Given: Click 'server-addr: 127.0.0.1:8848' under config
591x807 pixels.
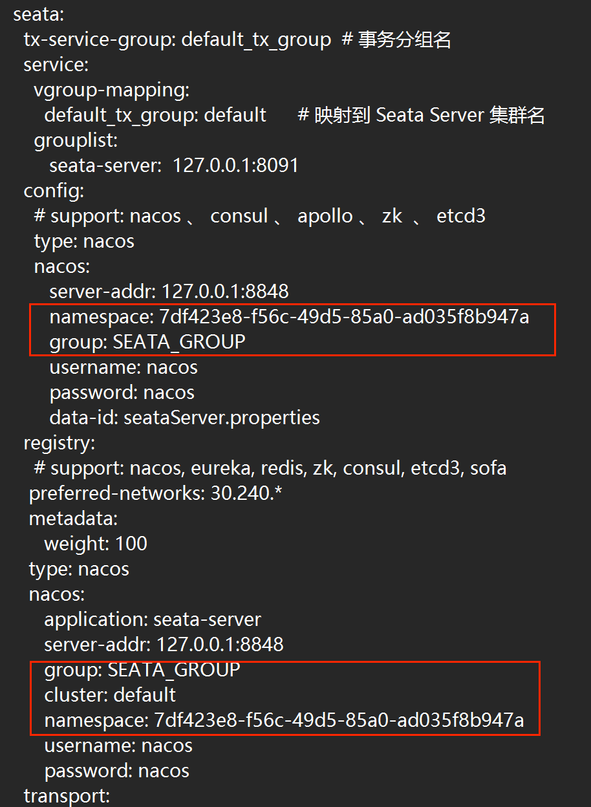Looking at the screenshot, I should point(169,292).
